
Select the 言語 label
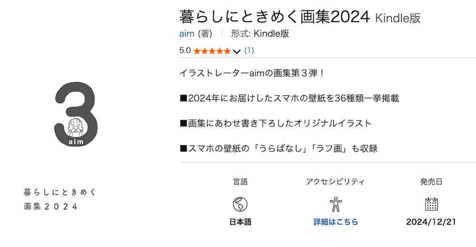point(240,181)
